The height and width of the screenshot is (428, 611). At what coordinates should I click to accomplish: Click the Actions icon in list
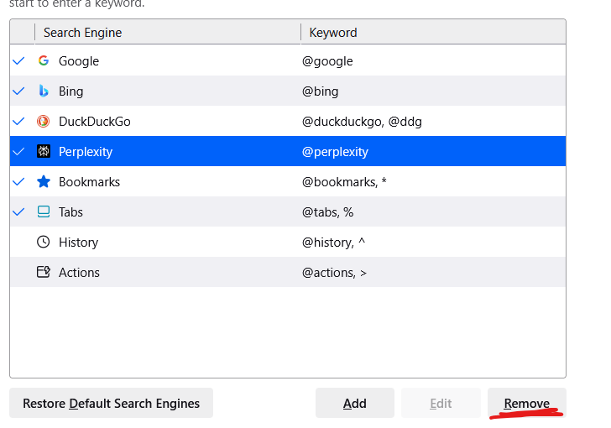(44, 273)
